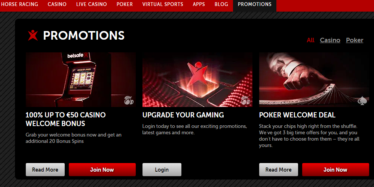Click cherry icon on casino welcome bonus image
The width and height of the screenshot is (374, 187).
tap(129, 100)
